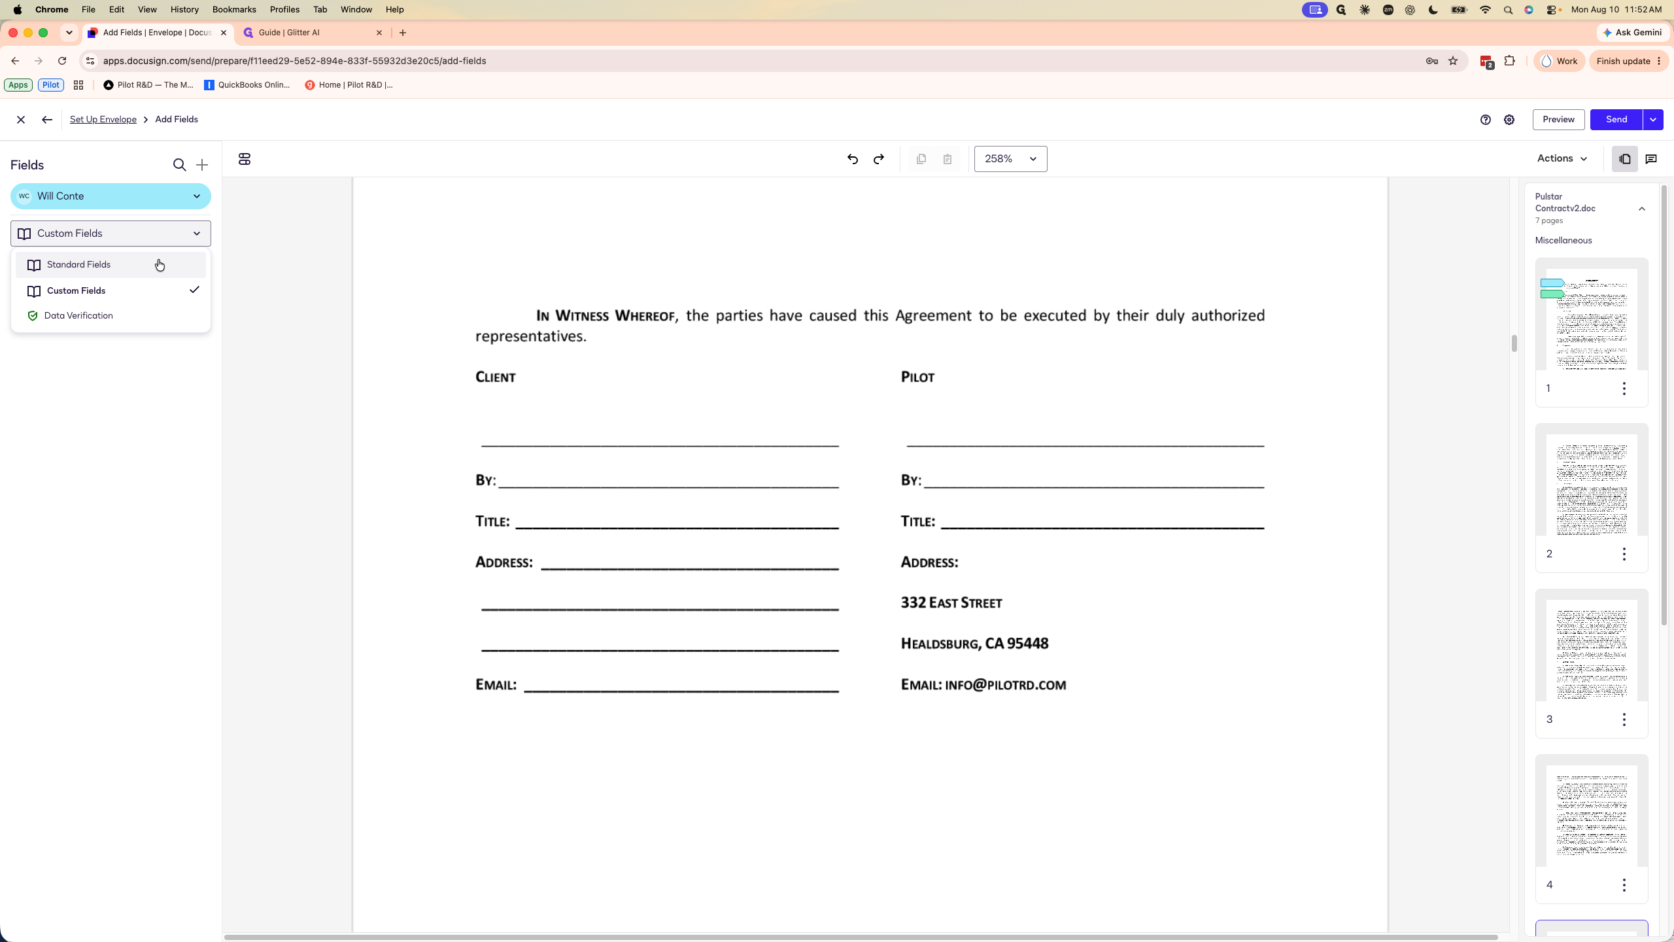This screenshot has height=942, width=1674.
Task: Collapse the Custom Fields dropdown
Action: click(x=111, y=234)
